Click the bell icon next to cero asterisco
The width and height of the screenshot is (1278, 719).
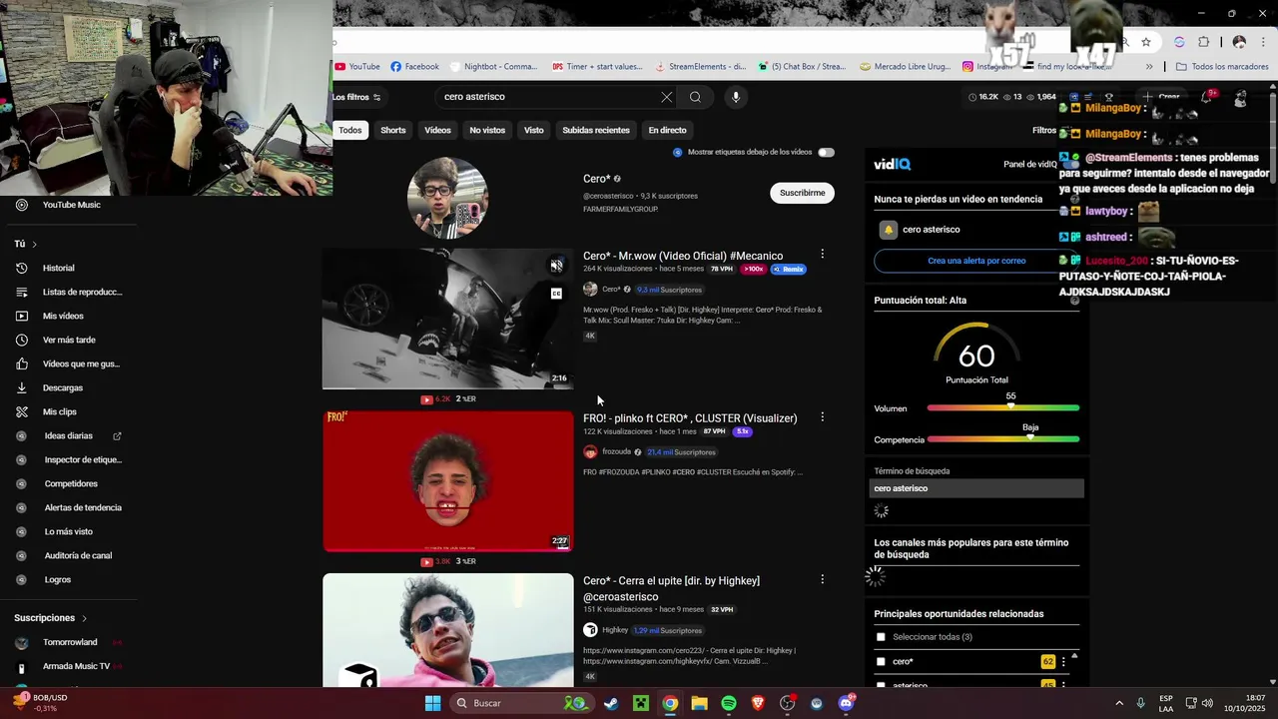[x=888, y=230]
